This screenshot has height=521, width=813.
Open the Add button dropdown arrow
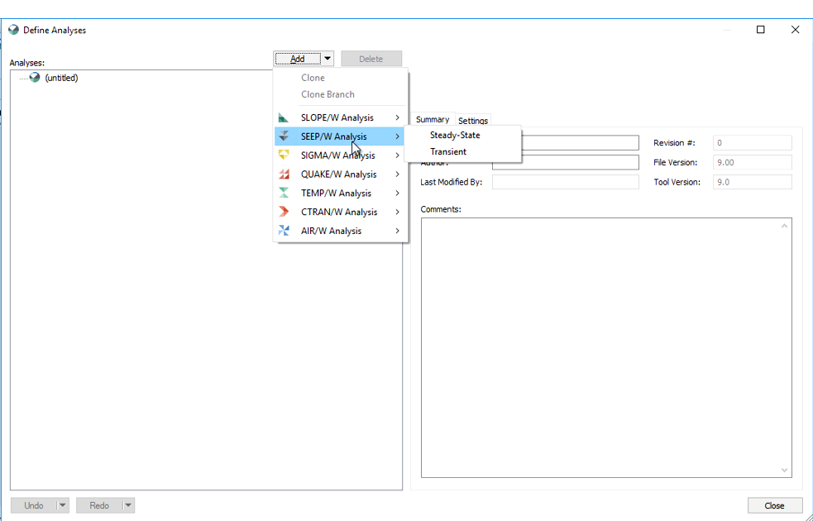point(328,59)
